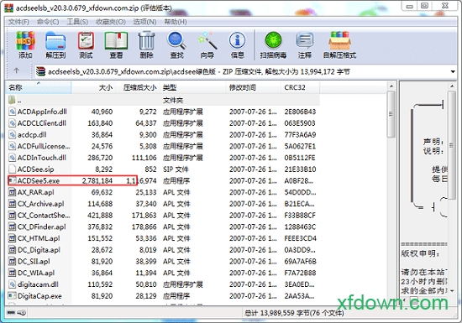Open the 收藏夹(O) menu

[111, 22]
